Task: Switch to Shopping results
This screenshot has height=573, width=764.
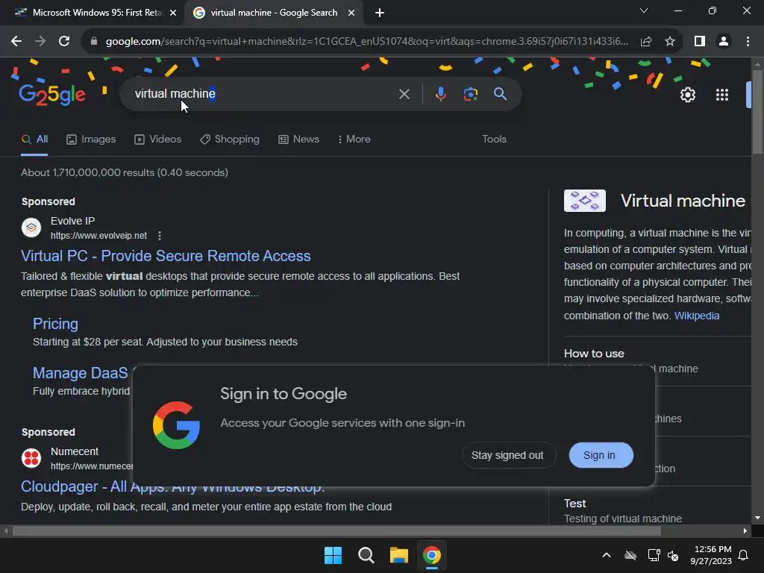Action: point(230,140)
